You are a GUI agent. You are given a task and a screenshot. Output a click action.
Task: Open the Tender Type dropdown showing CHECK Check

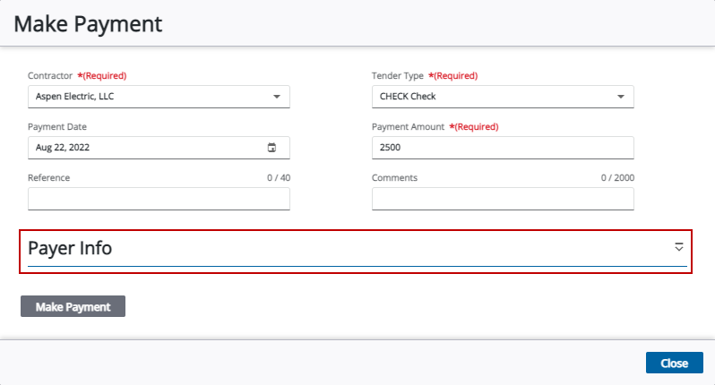point(503,97)
